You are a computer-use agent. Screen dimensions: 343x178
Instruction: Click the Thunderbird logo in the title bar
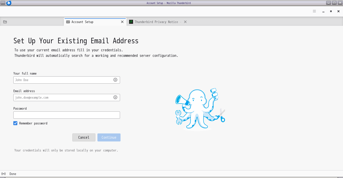click(9, 3)
